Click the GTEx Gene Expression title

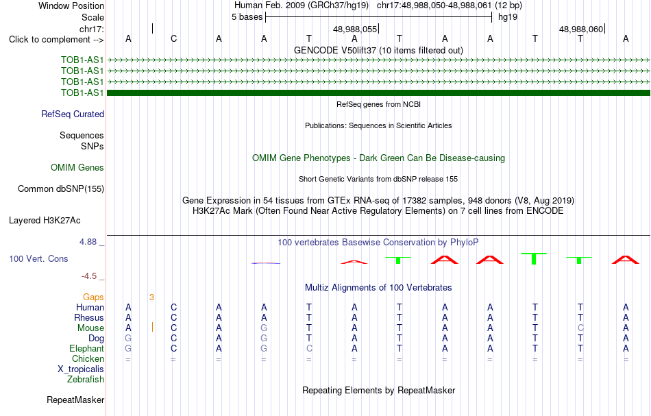click(378, 201)
